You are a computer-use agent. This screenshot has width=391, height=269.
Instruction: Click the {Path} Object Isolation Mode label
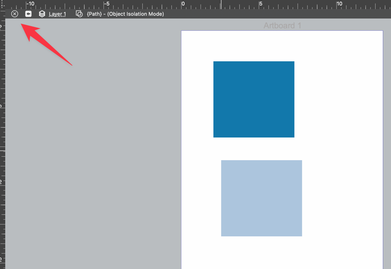pos(125,14)
